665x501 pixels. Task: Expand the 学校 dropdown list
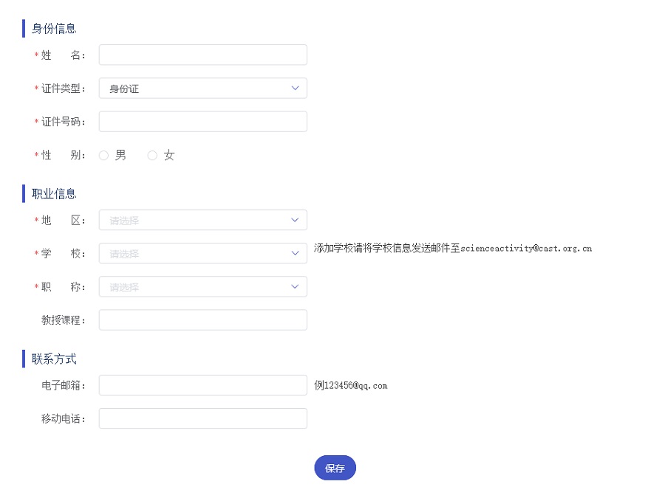pyautogui.click(x=202, y=253)
